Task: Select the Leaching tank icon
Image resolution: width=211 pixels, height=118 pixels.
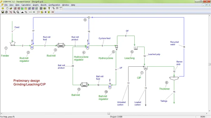Action: coord(136,48)
